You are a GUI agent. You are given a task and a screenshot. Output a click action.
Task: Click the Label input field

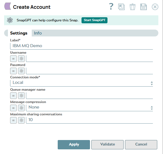[x=81, y=46]
